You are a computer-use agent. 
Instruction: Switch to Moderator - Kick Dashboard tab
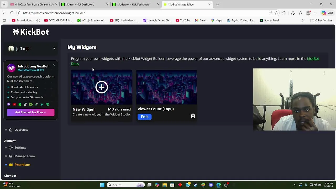tap(136, 4)
